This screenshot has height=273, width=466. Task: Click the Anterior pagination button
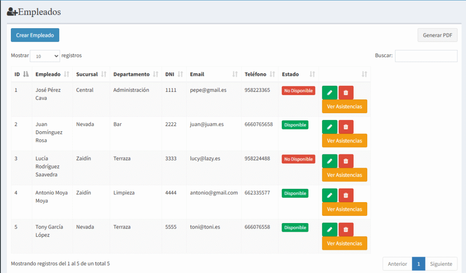[x=397, y=264]
